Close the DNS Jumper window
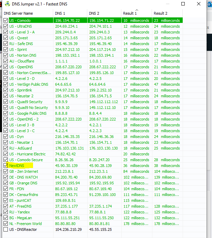This screenshot has height=238, width=212. tap(199, 4)
